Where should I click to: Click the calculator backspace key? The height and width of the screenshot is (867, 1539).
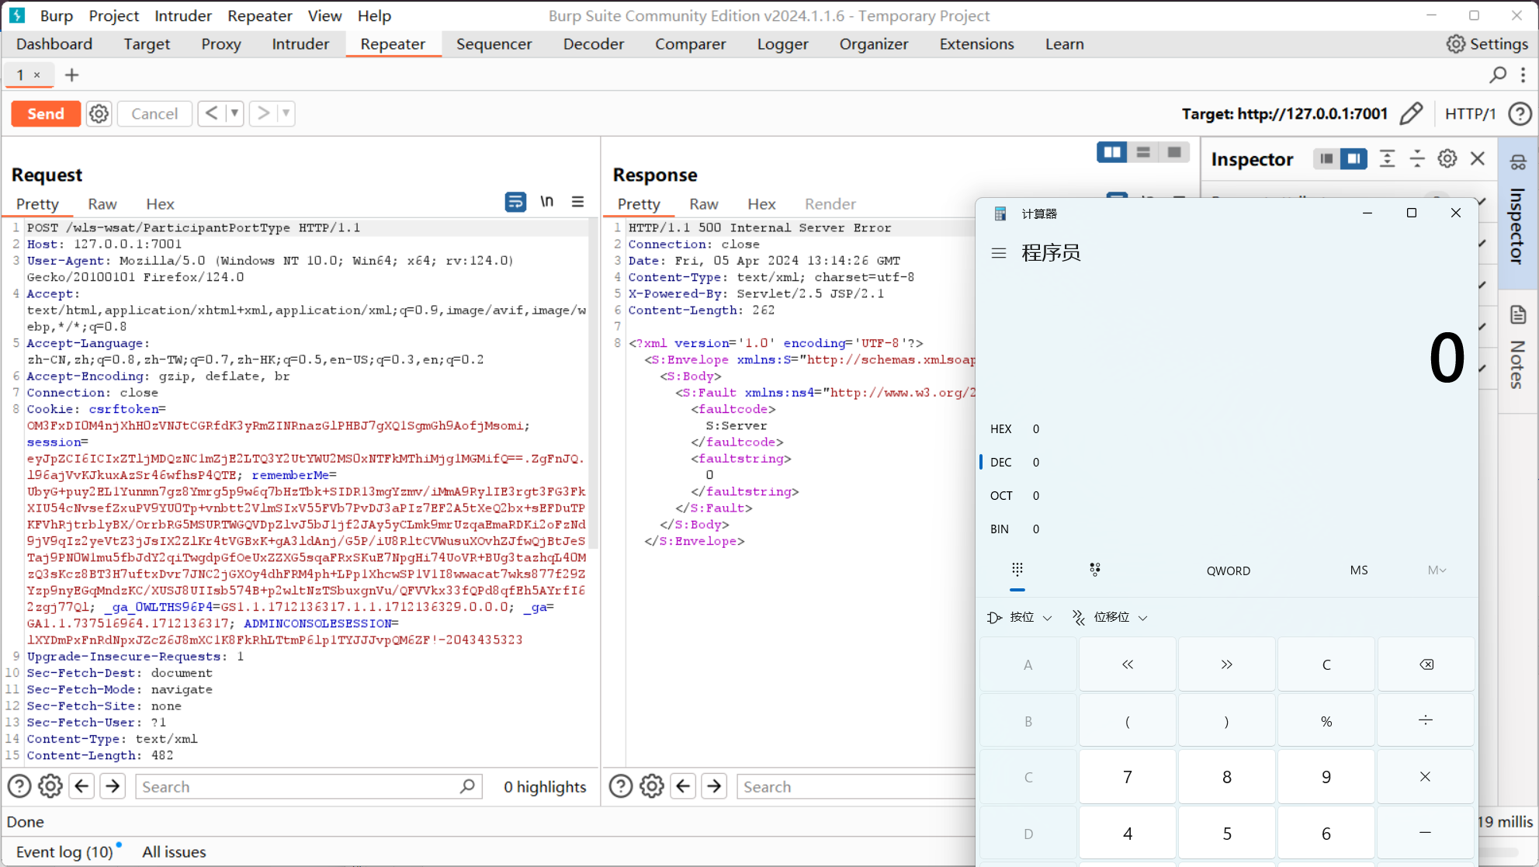[1426, 664]
